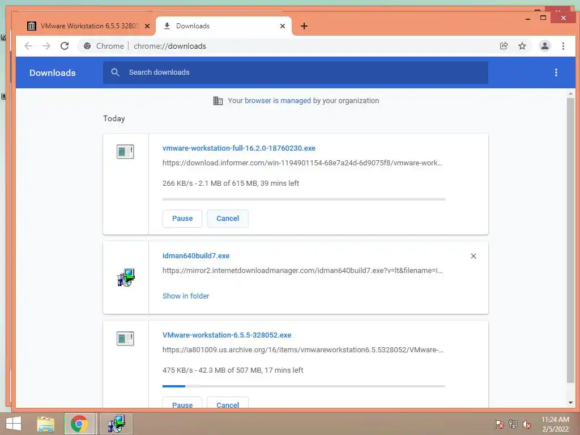Image resolution: width=580 pixels, height=435 pixels.
Task: Click the idman640build7 installer icon
Action: point(126,278)
